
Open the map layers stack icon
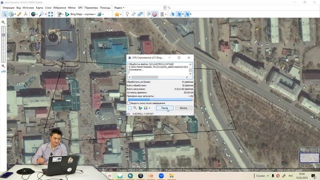[59, 14]
